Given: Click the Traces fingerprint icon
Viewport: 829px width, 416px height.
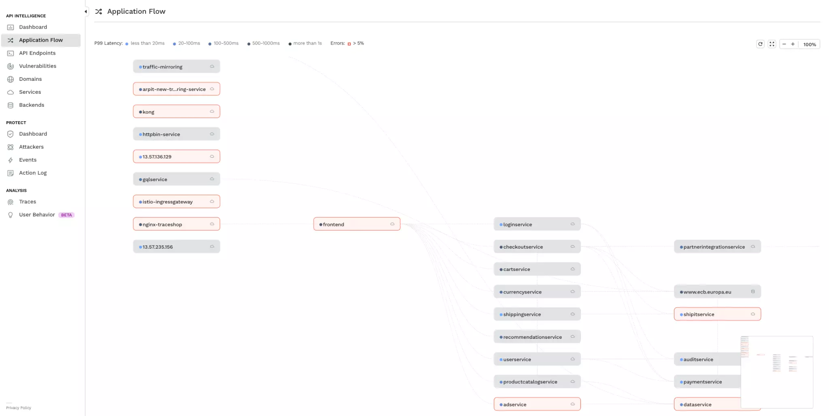Looking at the screenshot, I should point(11,202).
